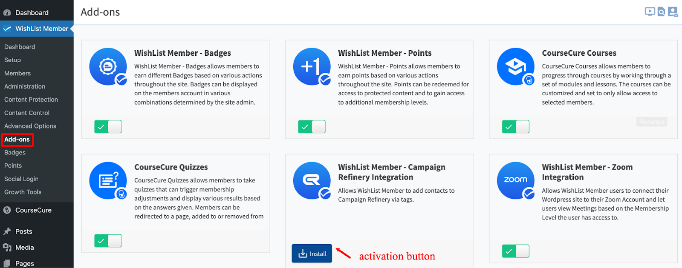Viewport: 682px width, 268px height.
Task: Disable the WishList Member Points add-on toggle
Action: (x=312, y=127)
